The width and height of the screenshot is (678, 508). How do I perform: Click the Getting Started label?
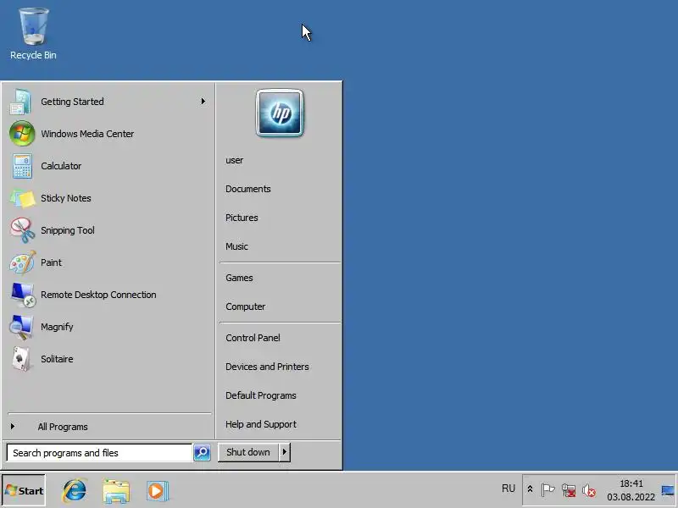point(72,102)
